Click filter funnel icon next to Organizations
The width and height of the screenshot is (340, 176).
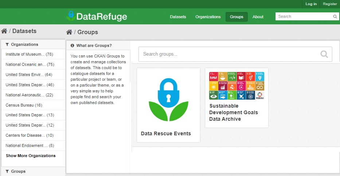[7, 44]
